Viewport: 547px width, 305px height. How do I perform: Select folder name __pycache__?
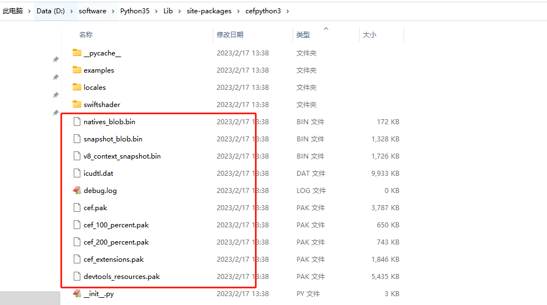[102, 53]
